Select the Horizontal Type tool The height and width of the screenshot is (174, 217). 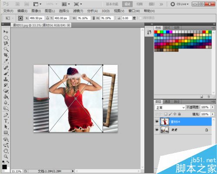[6, 121]
